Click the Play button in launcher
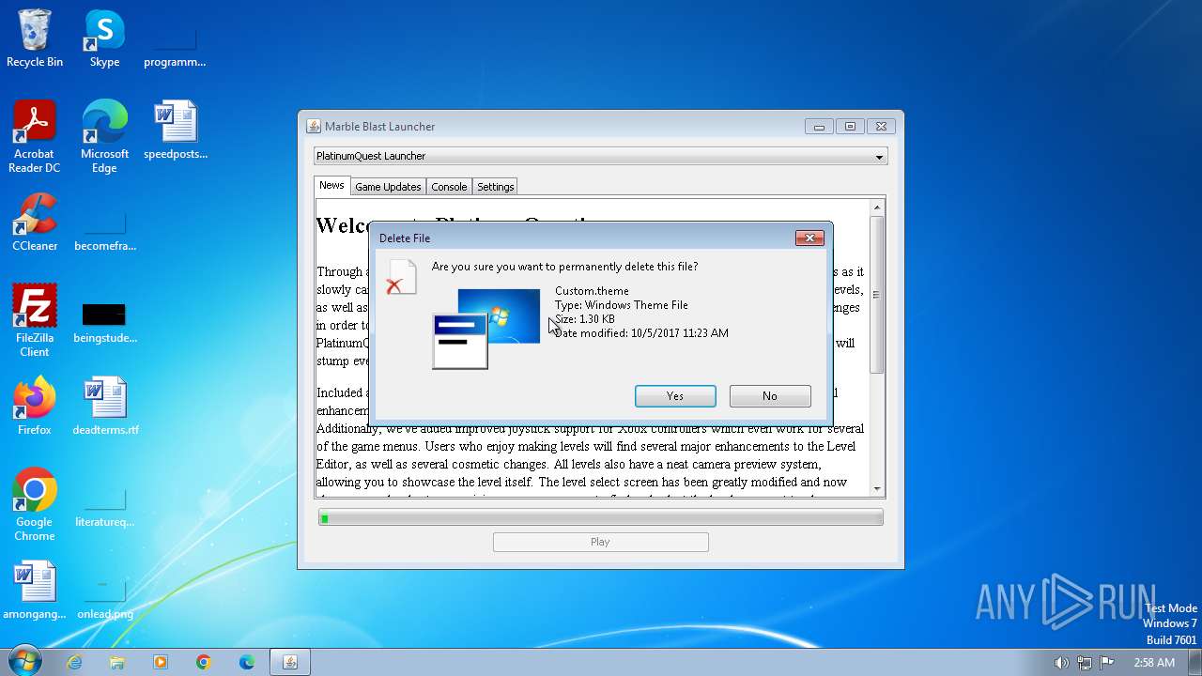Image resolution: width=1202 pixels, height=676 pixels. pyautogui.click(x=600, y=542)
